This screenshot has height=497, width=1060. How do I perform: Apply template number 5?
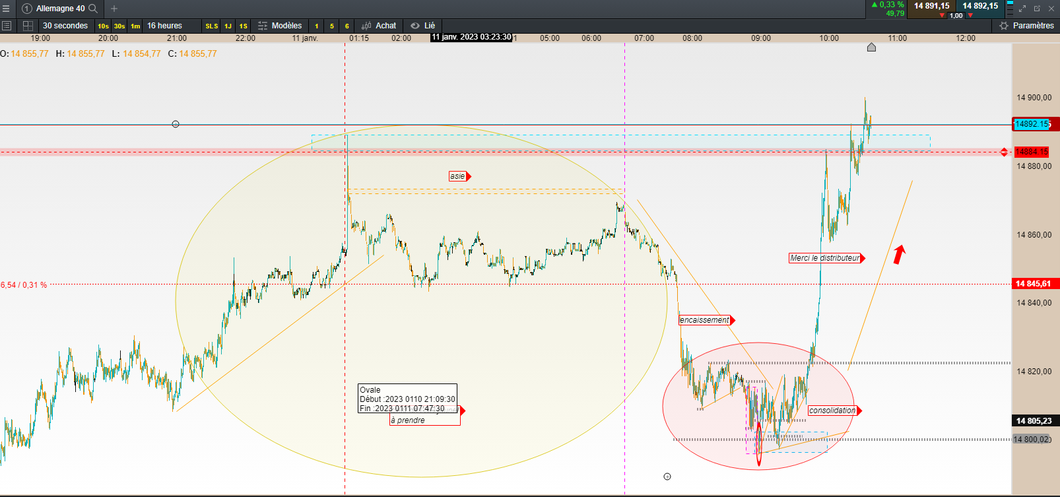point(332,26)
